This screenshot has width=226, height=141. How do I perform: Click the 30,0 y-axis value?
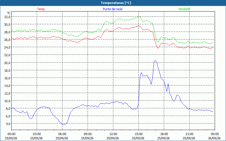click(8, 25)
